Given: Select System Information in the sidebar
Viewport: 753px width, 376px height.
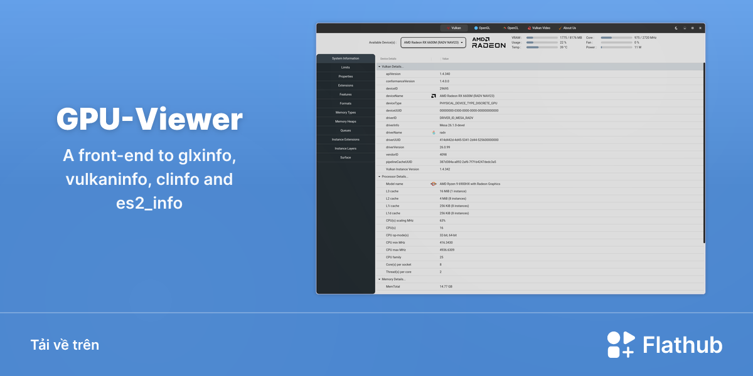Looking at the screenshot, I should click(x=346, y=58).
